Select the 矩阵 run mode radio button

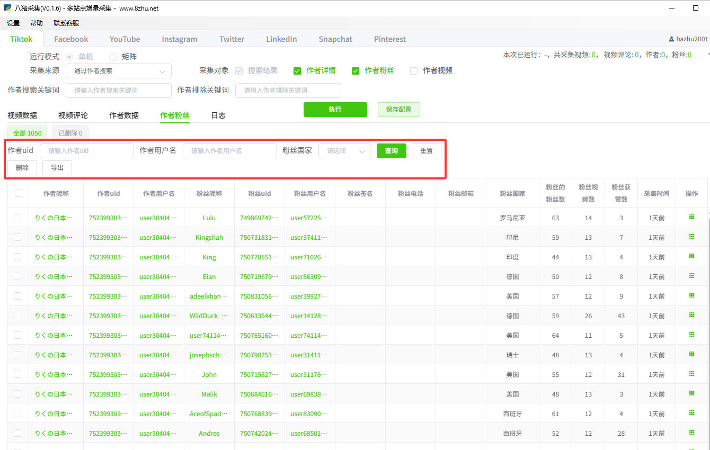(113, 57)
